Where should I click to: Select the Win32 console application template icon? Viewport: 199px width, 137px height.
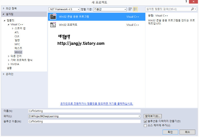click(53, 16)
